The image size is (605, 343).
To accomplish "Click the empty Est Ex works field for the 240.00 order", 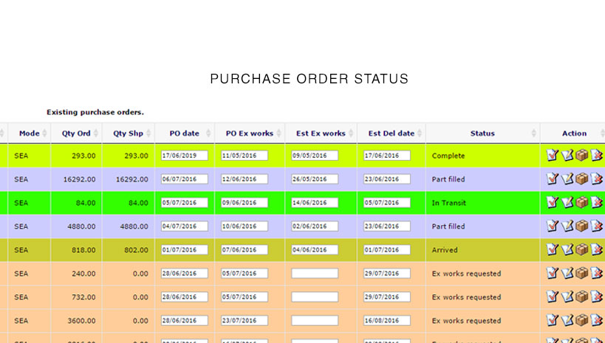I will click(315, 274).
